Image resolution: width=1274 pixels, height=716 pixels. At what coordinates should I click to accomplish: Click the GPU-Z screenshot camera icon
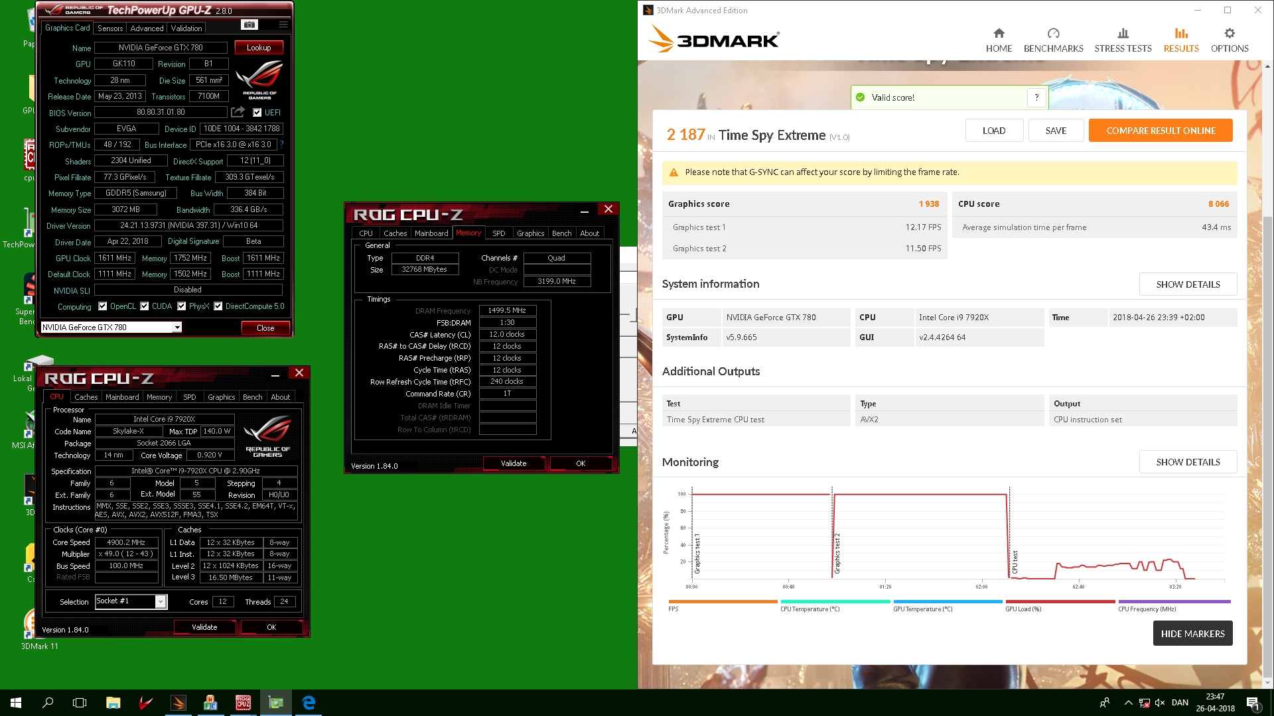(249, 25)
